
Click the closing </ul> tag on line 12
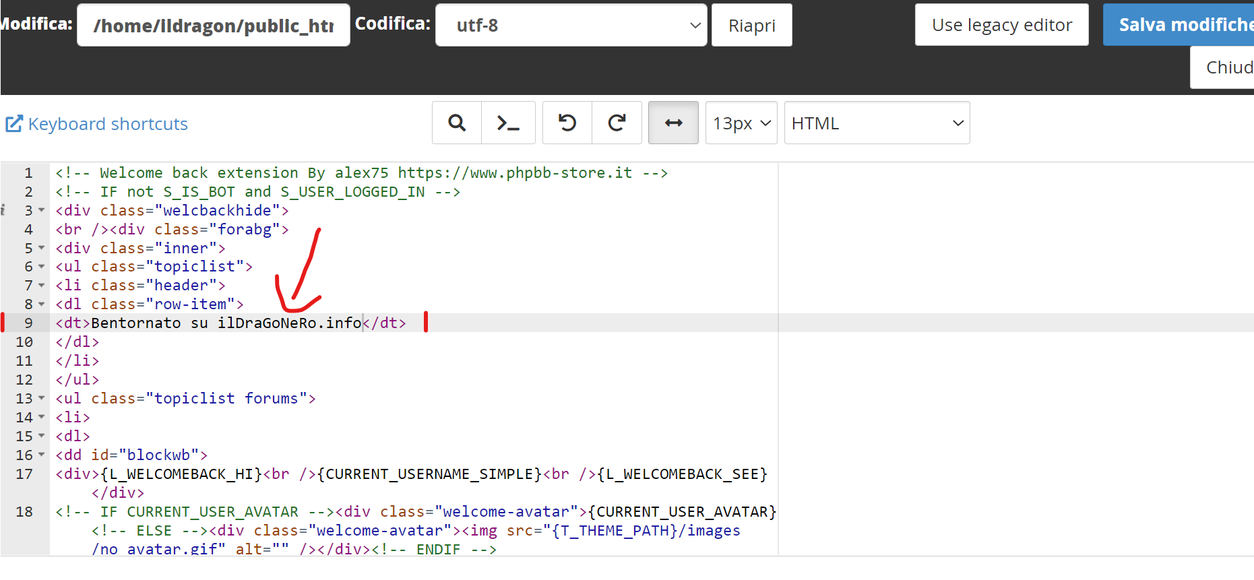(77, 380)
